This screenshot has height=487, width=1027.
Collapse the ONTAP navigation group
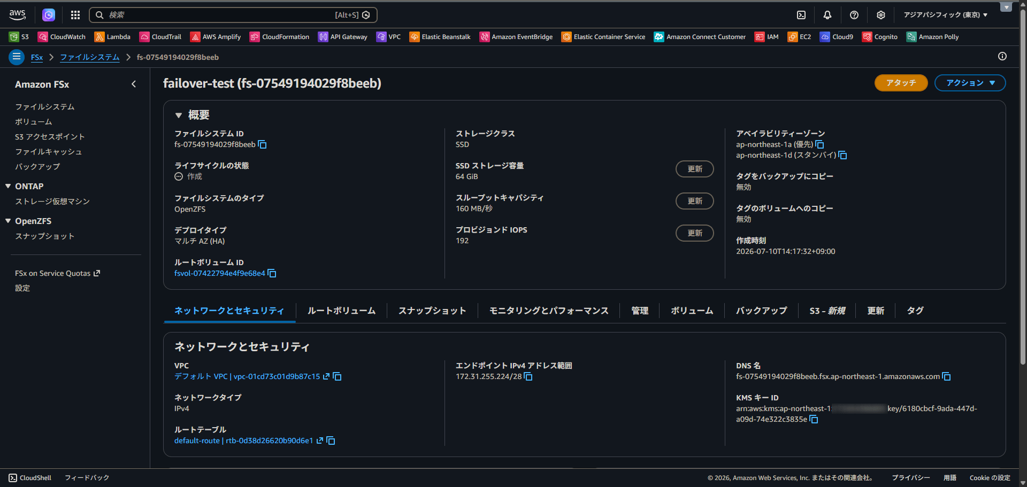click(x=8, y=186)
